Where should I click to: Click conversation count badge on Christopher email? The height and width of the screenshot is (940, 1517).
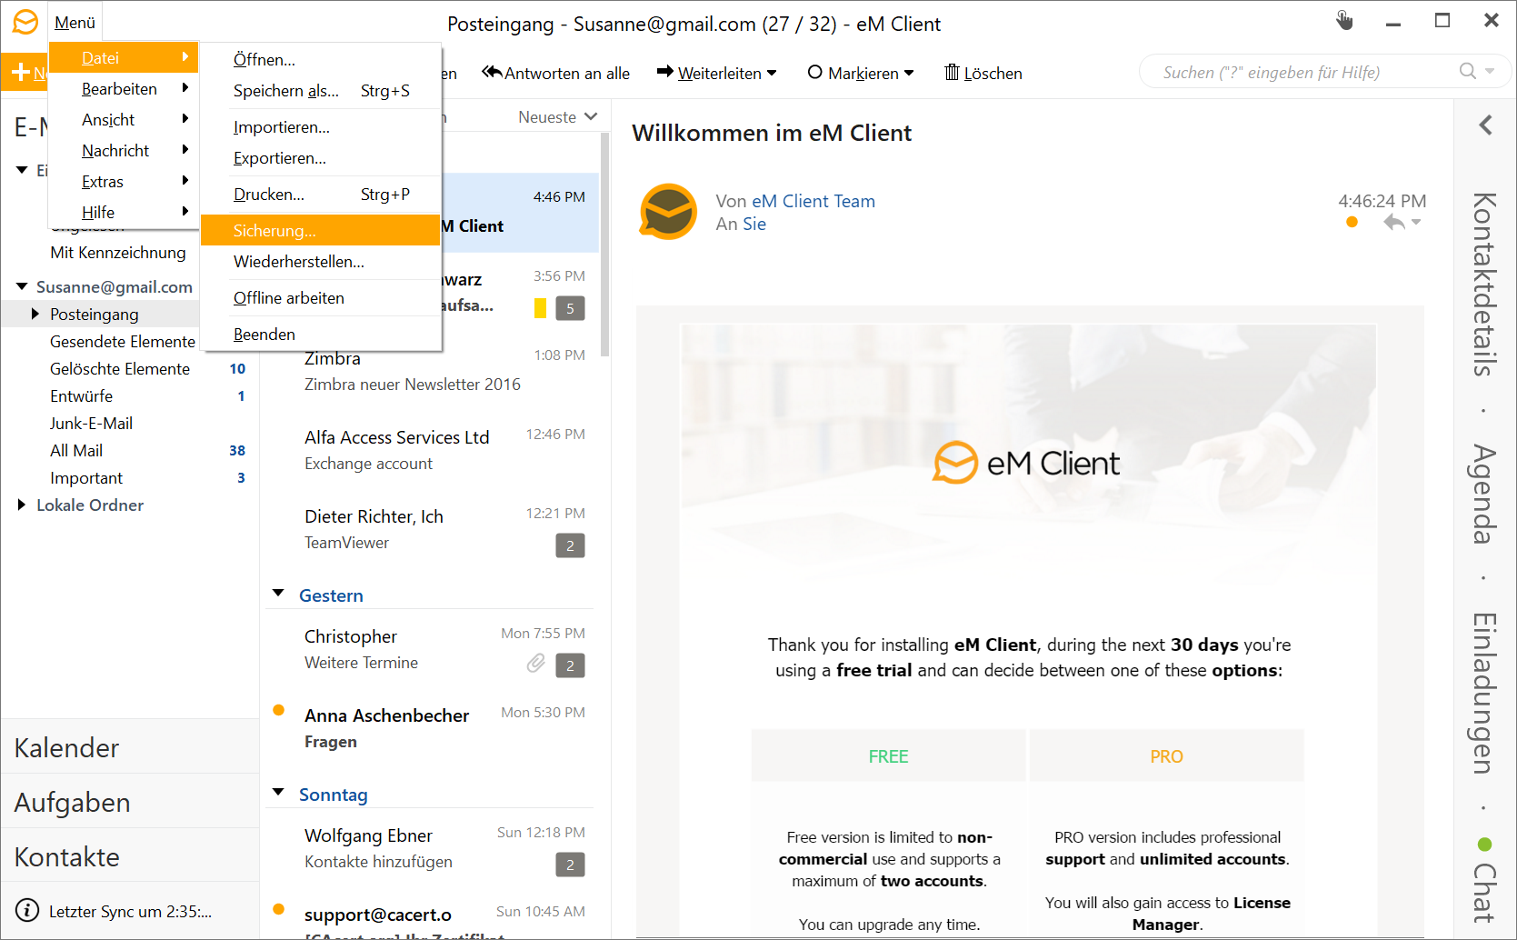570,665
